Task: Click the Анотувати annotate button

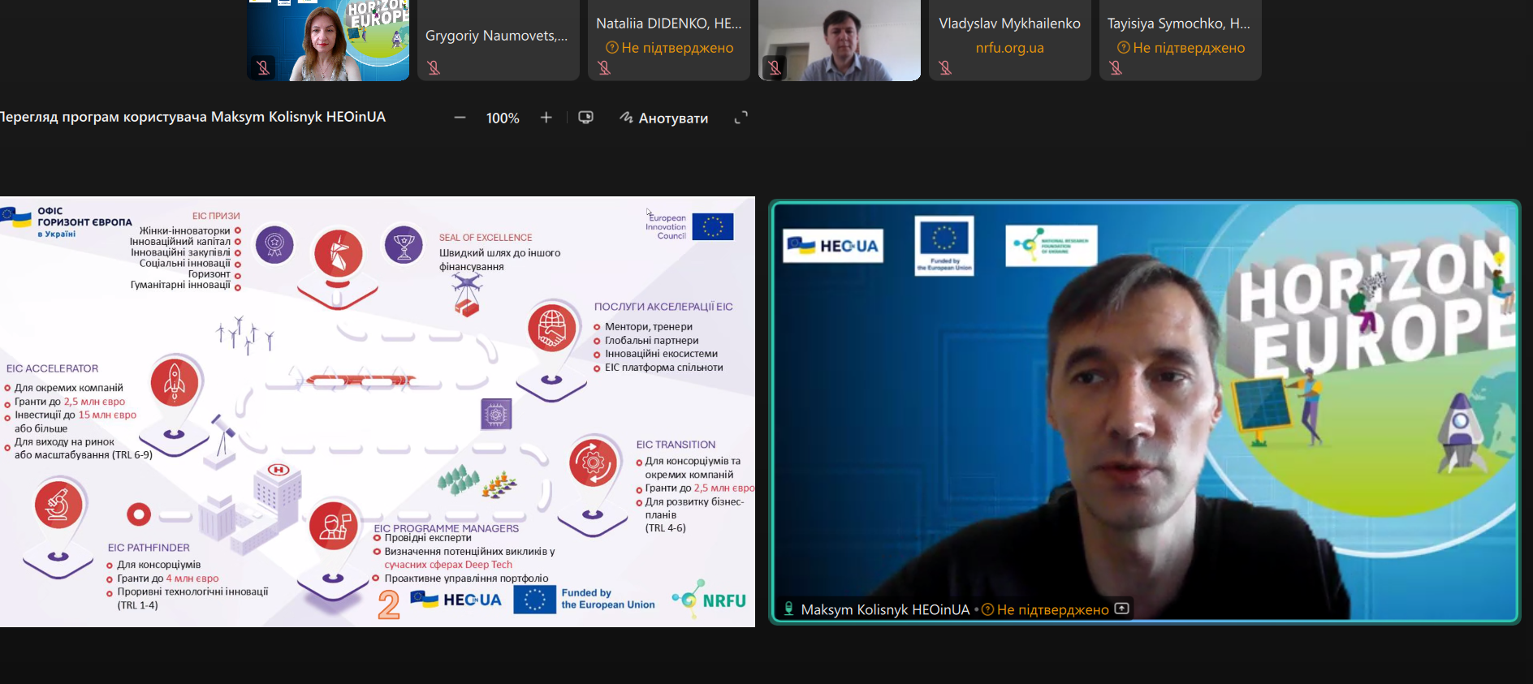Action: click(663, 118)
